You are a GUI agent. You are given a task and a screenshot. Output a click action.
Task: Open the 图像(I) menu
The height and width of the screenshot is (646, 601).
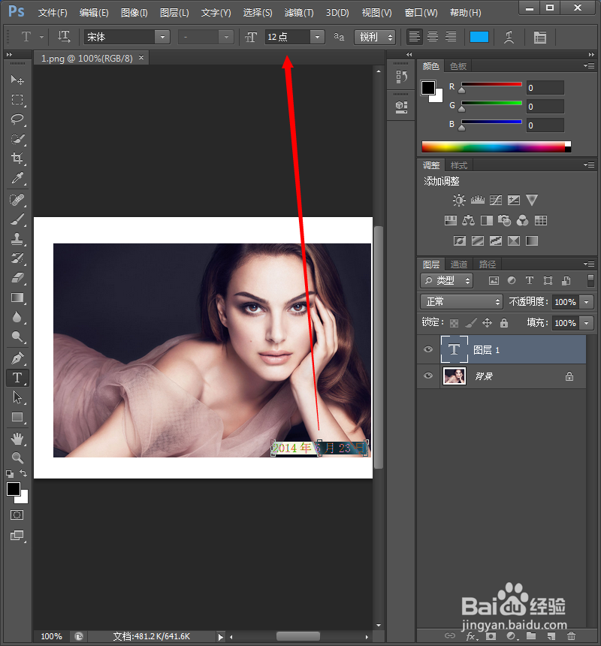click(134, 13)
